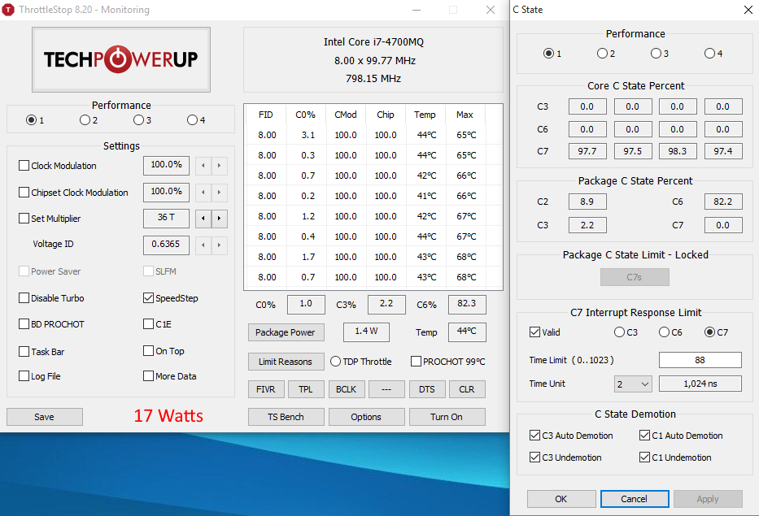The image size is (759, 516).
Task: Enable the Disable Turbo checkbox
Action: [24, 298]
